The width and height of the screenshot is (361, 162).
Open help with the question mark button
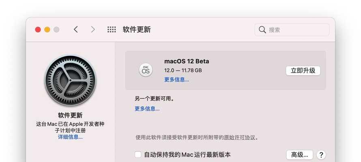point(321,155)
